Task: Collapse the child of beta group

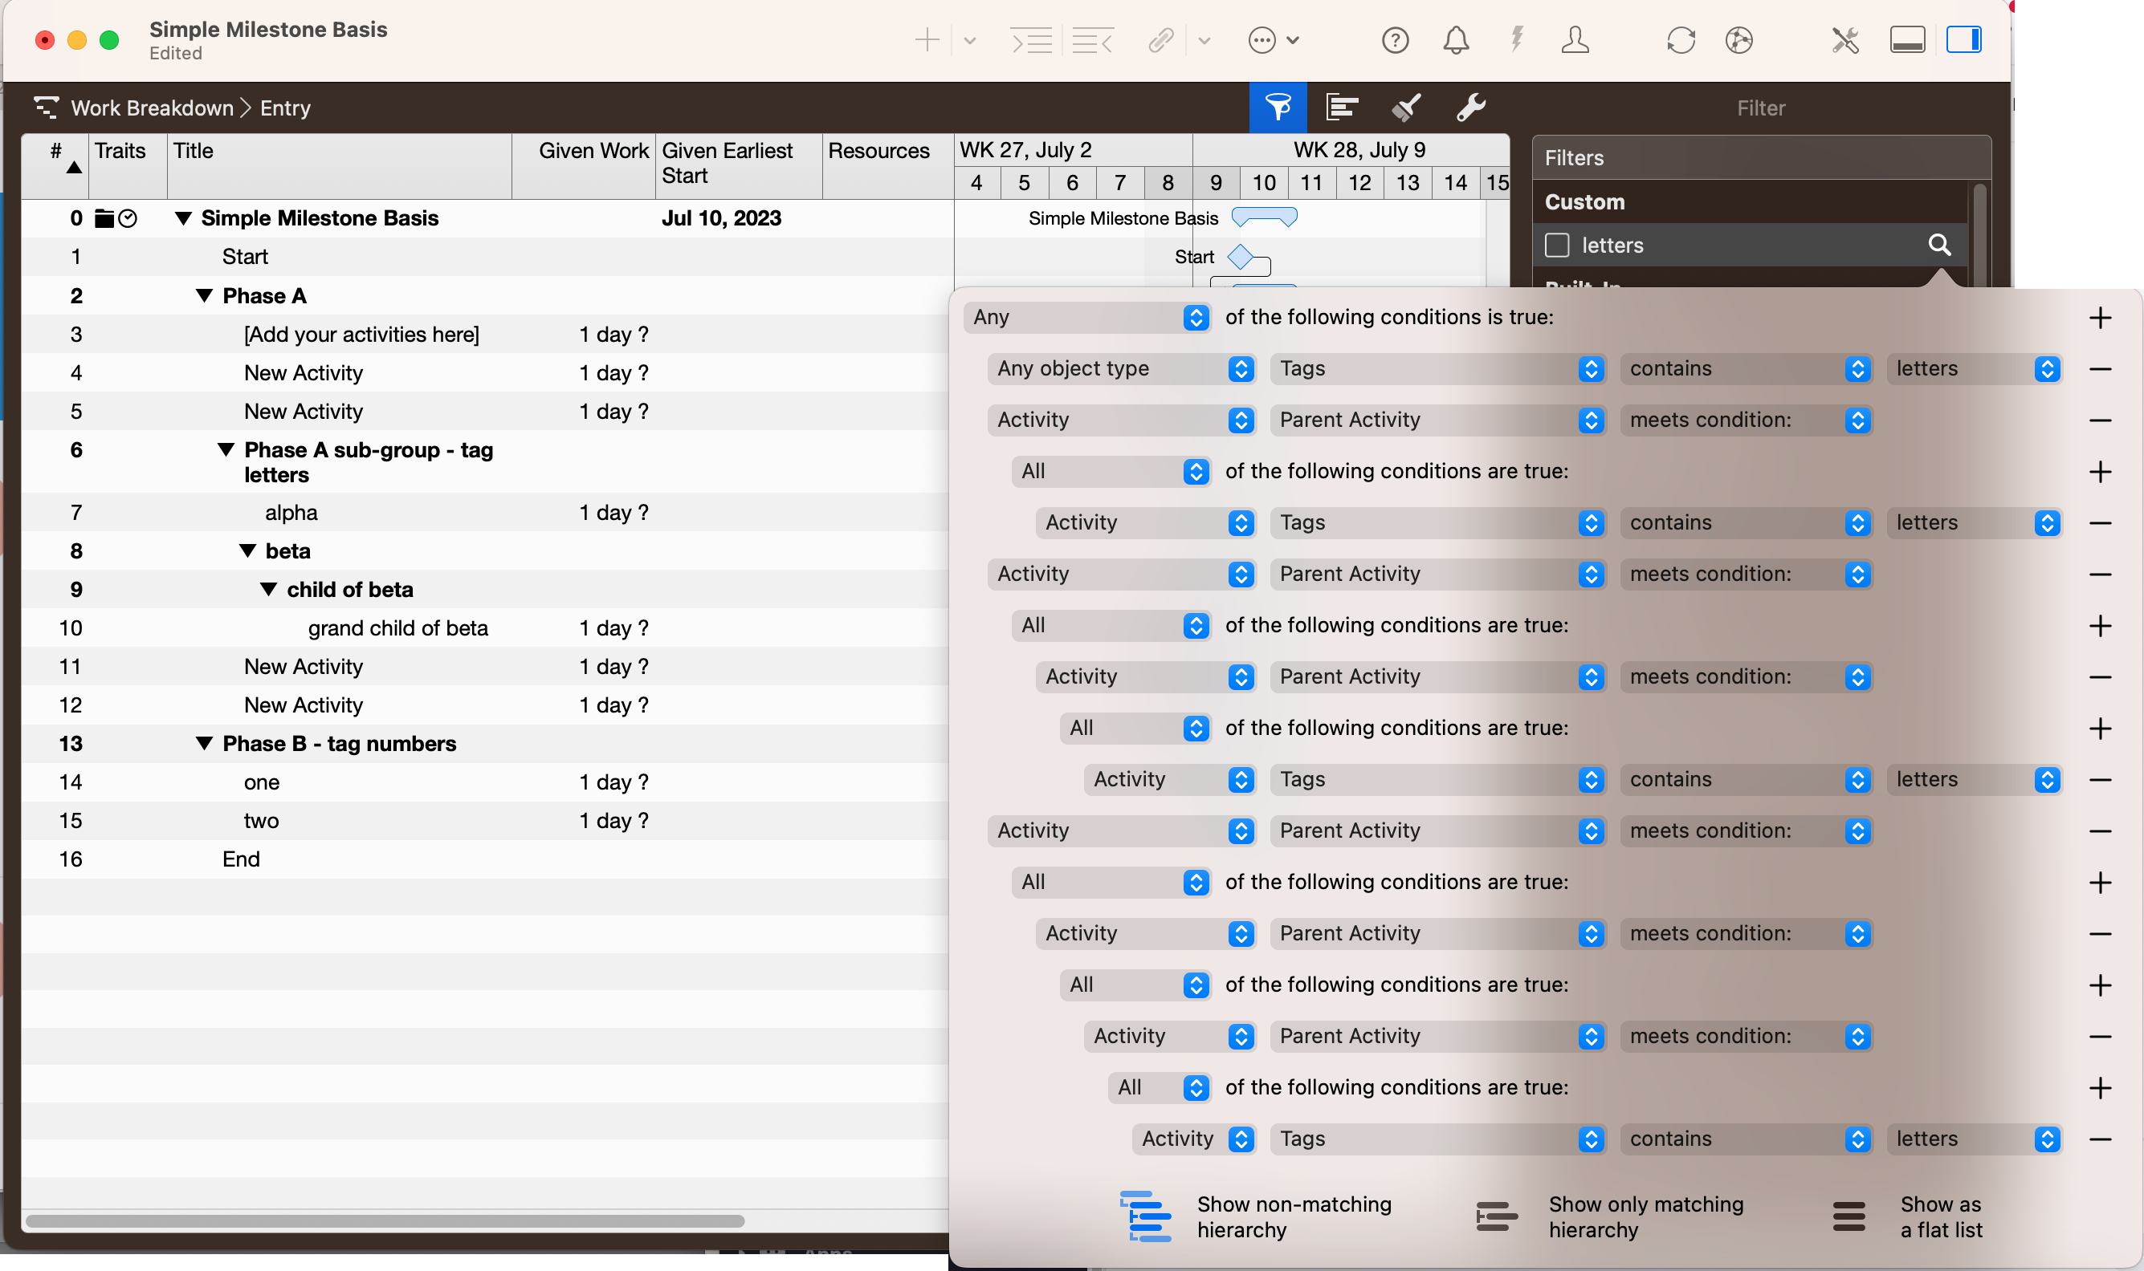Action: click(x=268, y=589)
